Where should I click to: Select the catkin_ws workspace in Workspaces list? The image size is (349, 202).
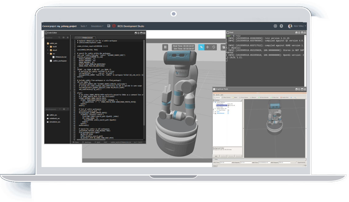point(52,115)
